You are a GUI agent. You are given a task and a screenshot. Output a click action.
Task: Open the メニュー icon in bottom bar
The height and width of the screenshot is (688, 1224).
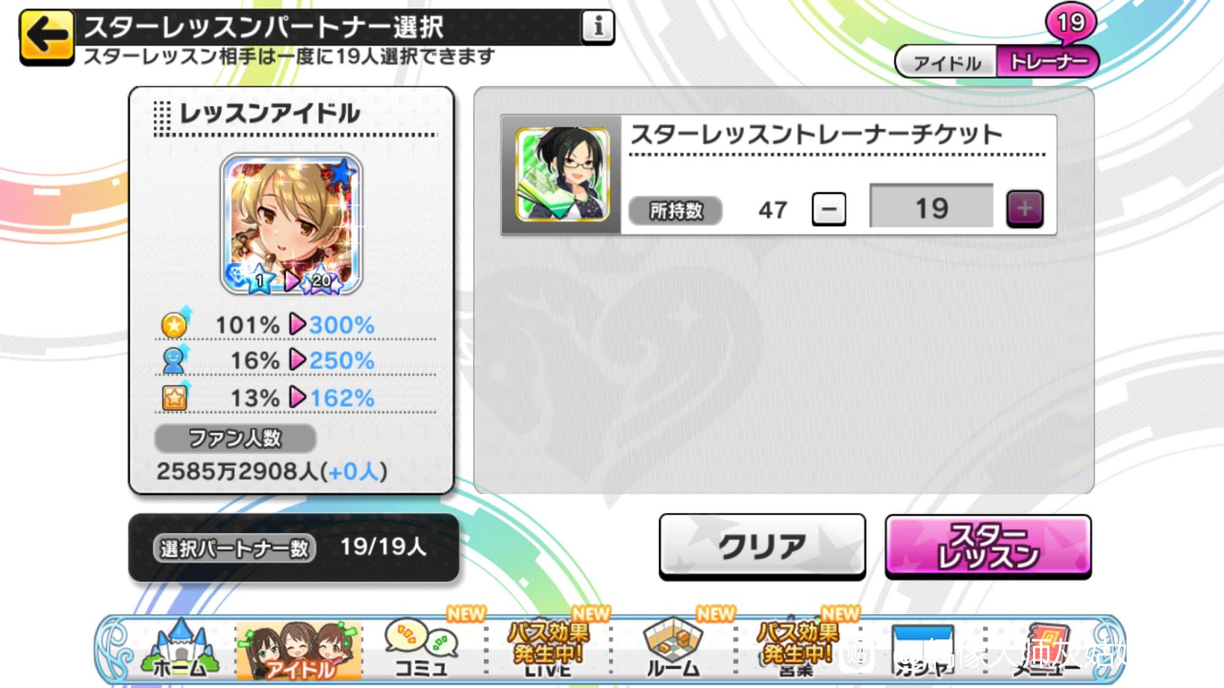pos(1048,651)
